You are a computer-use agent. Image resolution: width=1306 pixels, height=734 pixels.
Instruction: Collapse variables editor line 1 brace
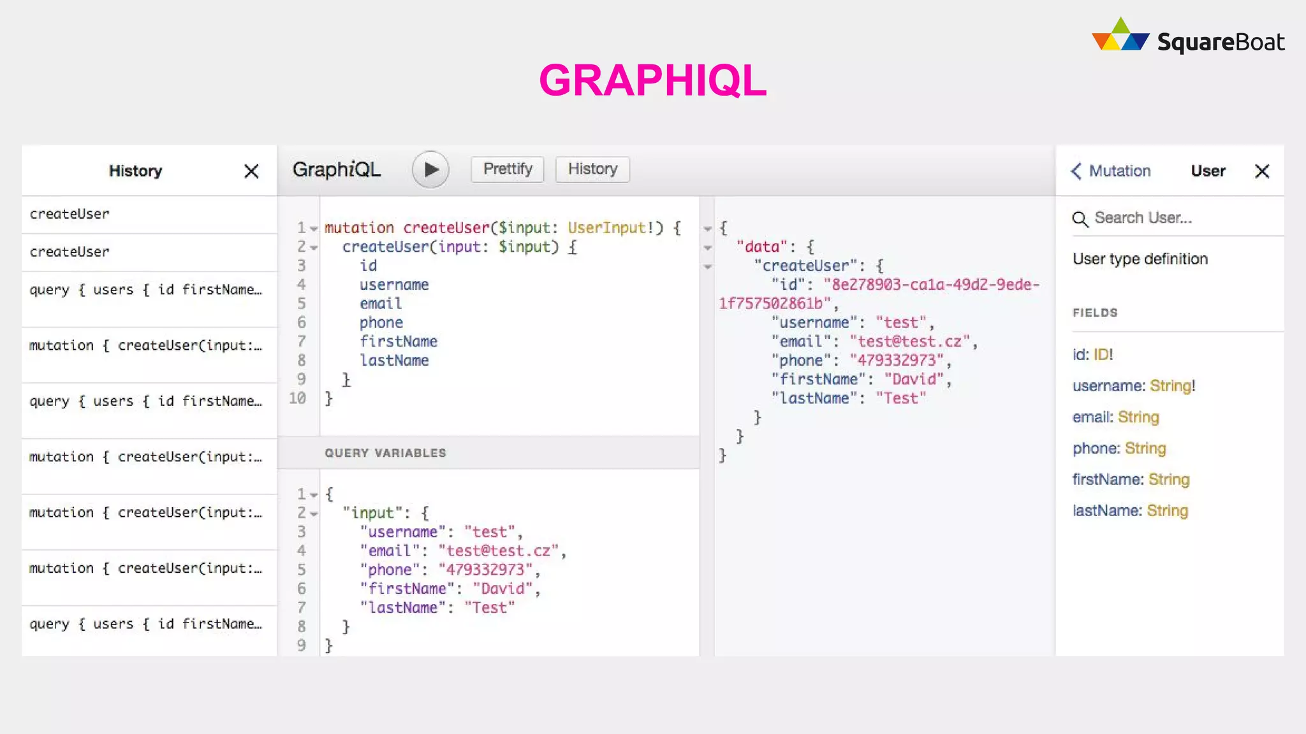pos(314,495)
